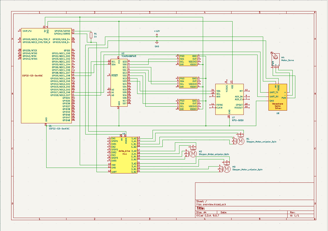Click the 'STEP1' pin on delta_drive
328x231 pixels.
pos(115,141)
